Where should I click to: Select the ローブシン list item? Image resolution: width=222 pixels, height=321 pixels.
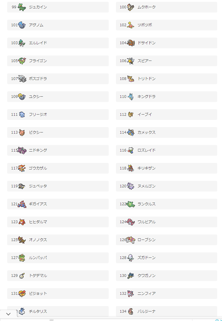pos(166,240)
